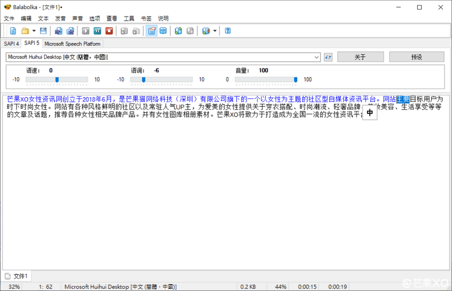Open the 发音 menu
The height and width of the screenshot is (291, 452).
pyautogui.click(x=60, y=19)
